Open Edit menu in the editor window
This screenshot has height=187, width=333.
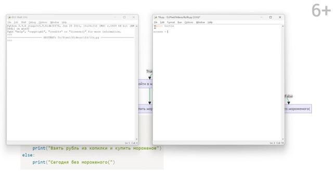(x=162, y=22)
